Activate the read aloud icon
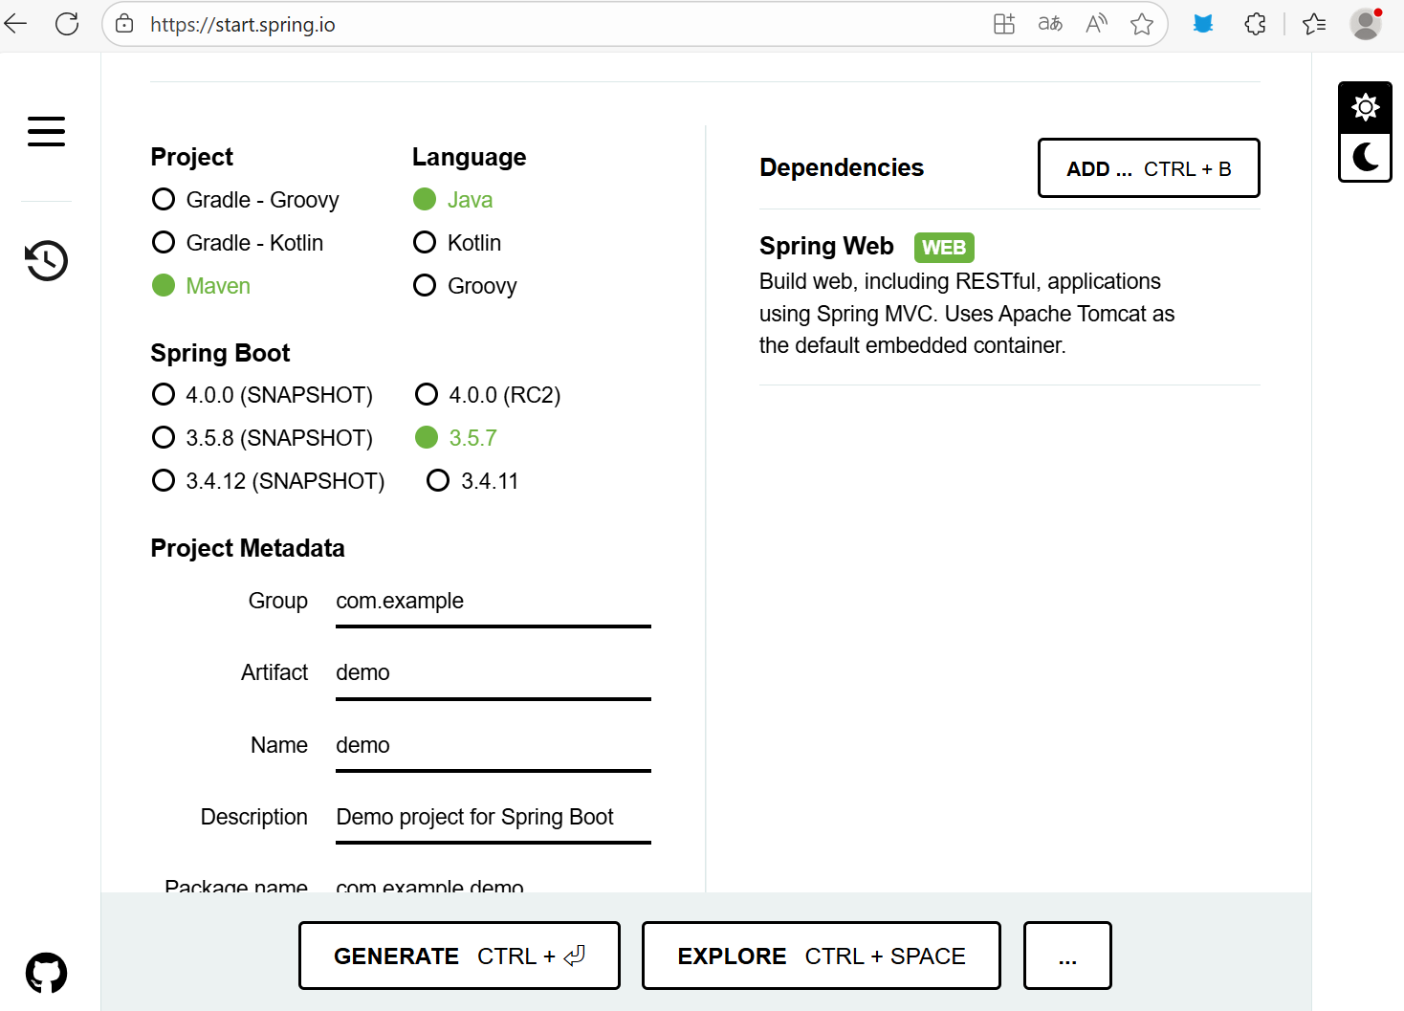The width and height of the screenshot is (1404, 1011). tap(1096, 24)
